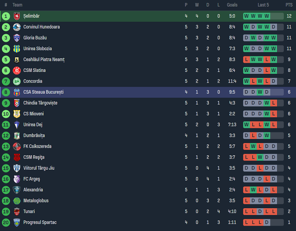
Task: Click the CSM Slatina red crest icon
Action: click(x=17, y=70)
